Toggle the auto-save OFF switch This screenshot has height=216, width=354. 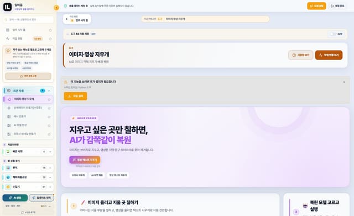tap(332, 34)
